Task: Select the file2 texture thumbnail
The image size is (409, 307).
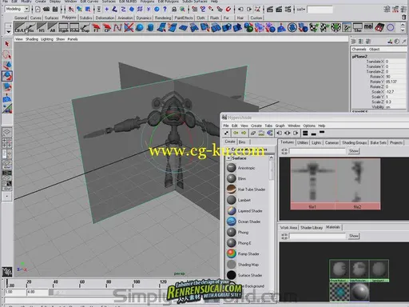Action: coord(358,184)
